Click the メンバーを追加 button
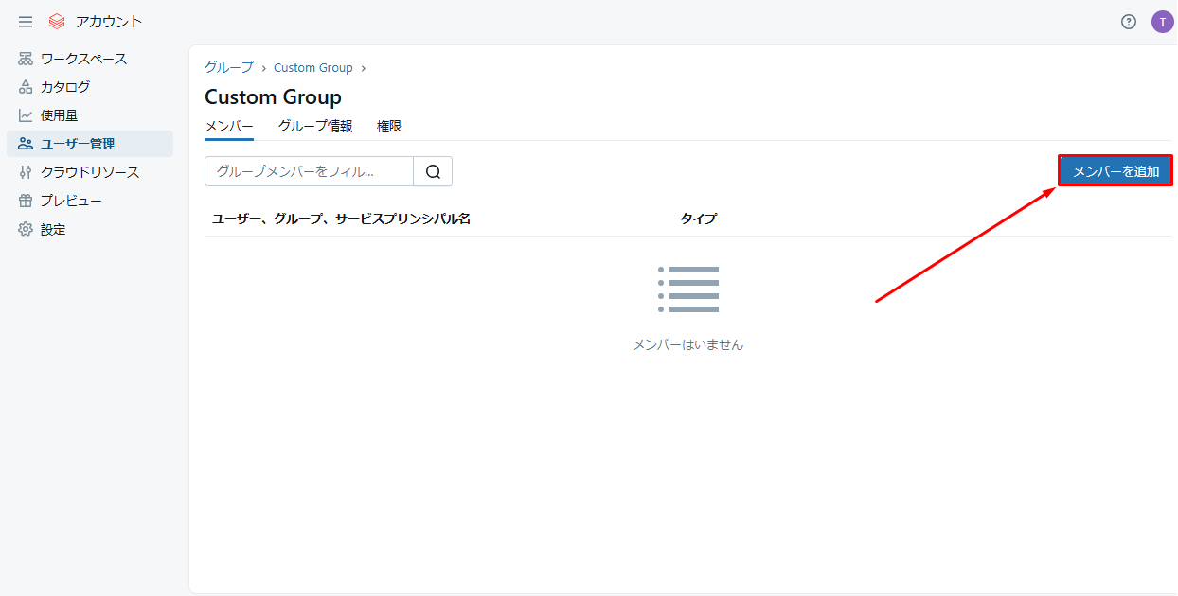Screen dimensions: 1178x596 pyautogui.click(x=1116, y=171)
